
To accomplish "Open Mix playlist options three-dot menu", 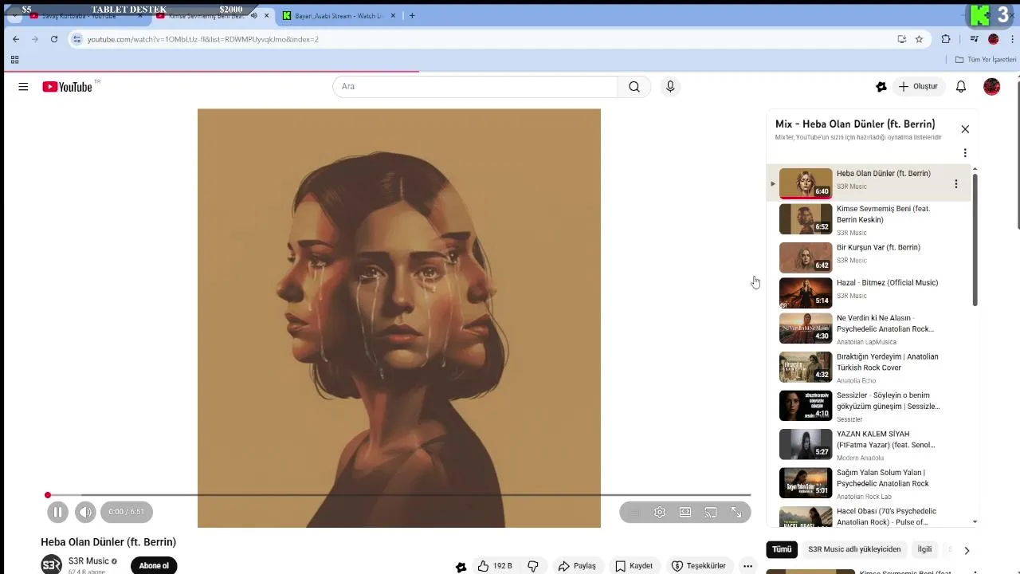I will 965,153.
